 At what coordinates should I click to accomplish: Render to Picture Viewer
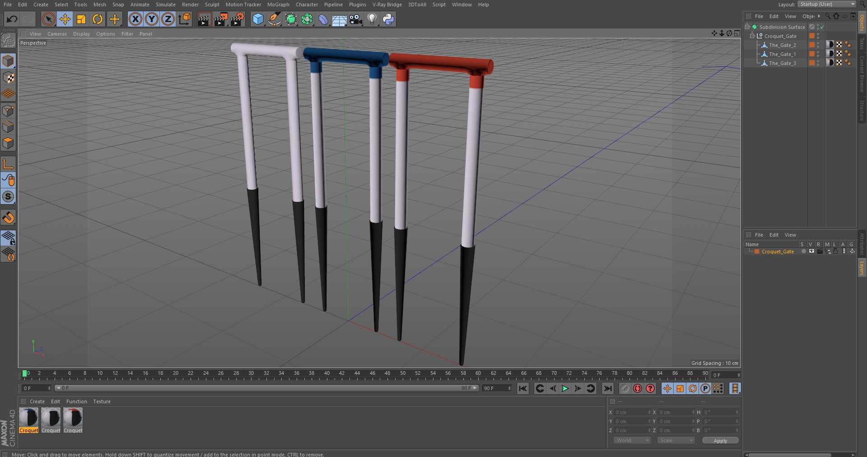pos(221,19)
